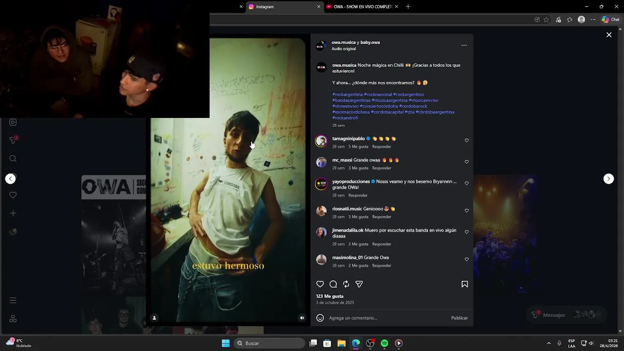Open the comment bubble icon under post
The image size is (624, 351).
point(333,284)
